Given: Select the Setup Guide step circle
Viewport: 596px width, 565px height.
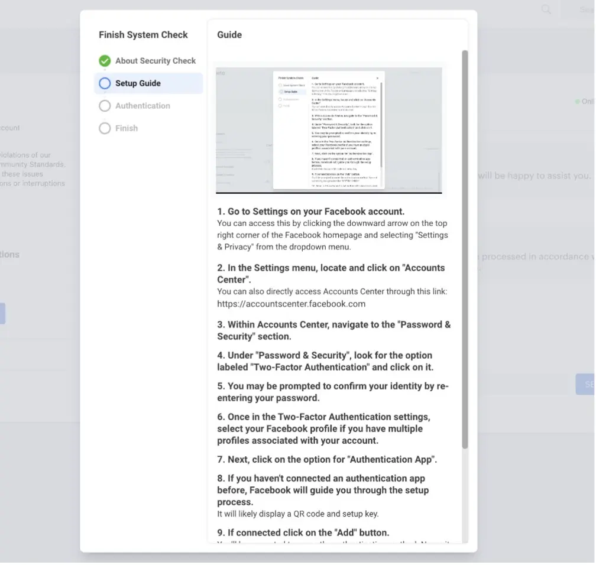Looking at the screenshot, I should 105,83.
